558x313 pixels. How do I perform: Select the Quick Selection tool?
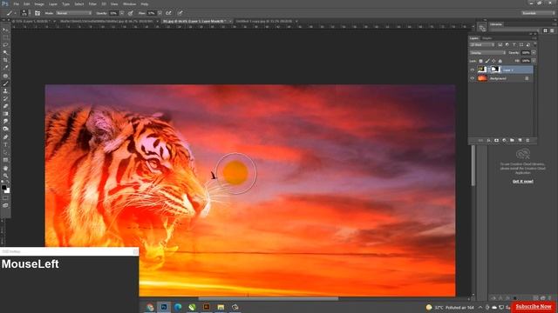tap(5, 52)
